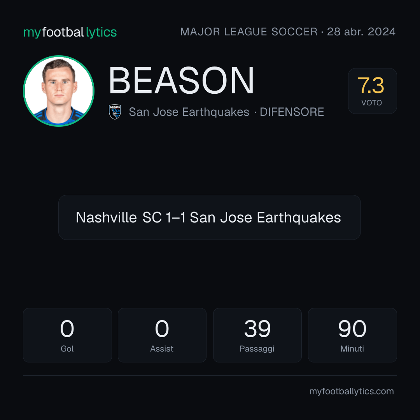
Task: Click the Minuti stat card showing 90
Action: [x=352, y=335]
